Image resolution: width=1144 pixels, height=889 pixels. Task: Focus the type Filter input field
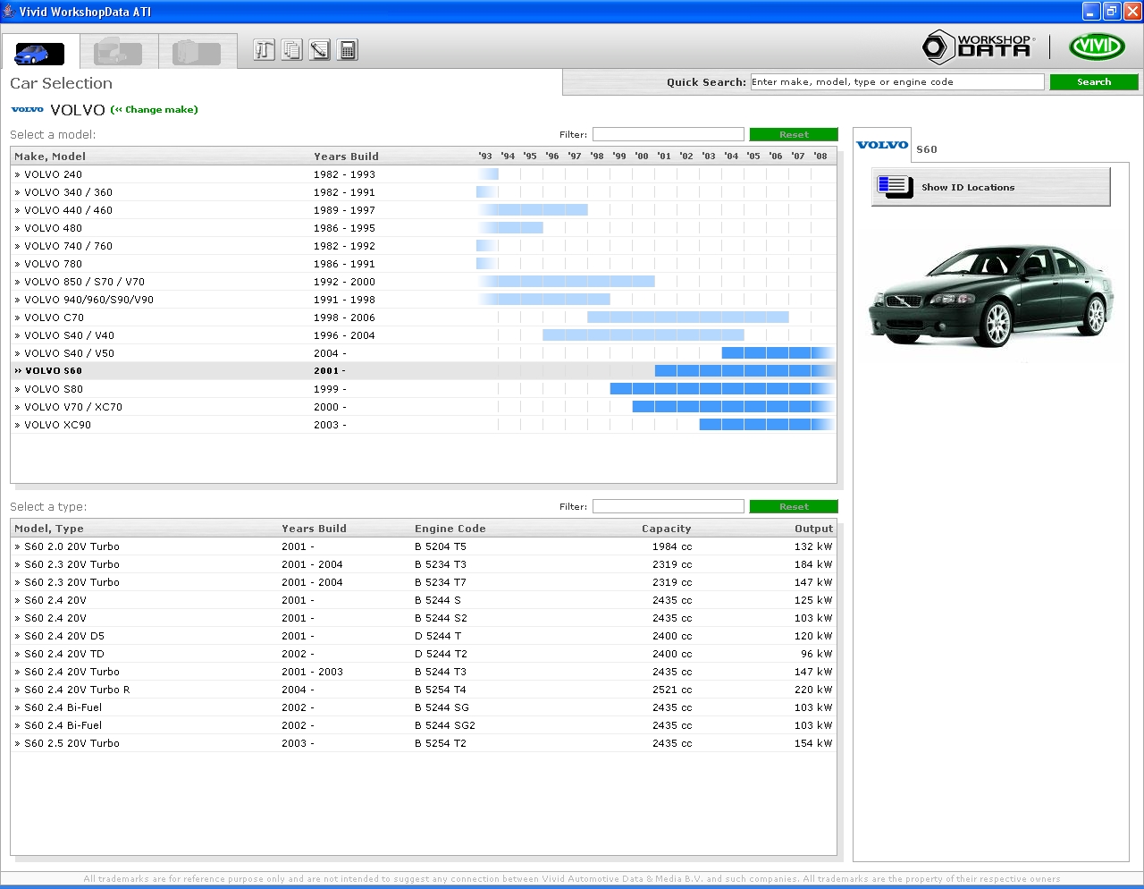click(669, 506)
